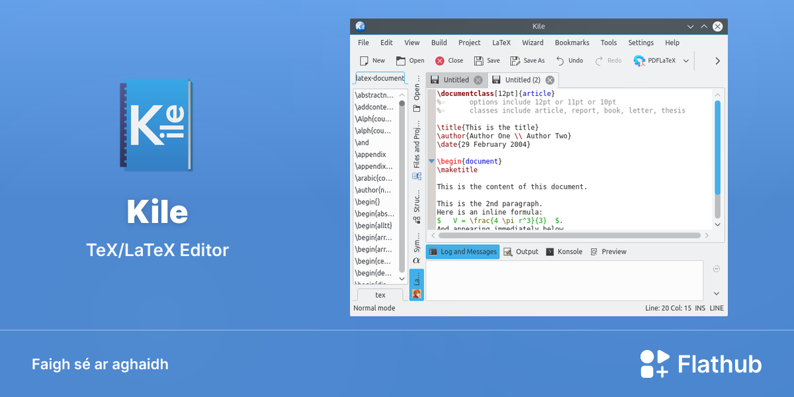Image resolution: width=794 pixels, height=397 pixels.
Task: Toggle the LINE selection mode indicator
Action: [717, 308]
